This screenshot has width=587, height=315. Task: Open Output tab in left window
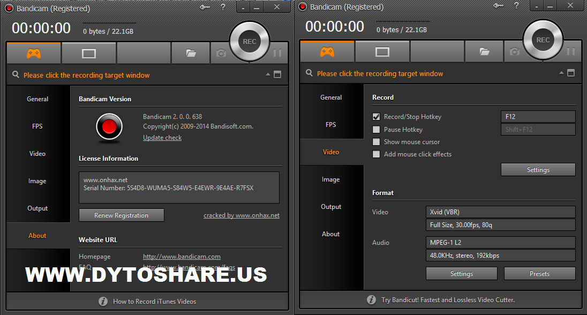[x=37, y=208]
